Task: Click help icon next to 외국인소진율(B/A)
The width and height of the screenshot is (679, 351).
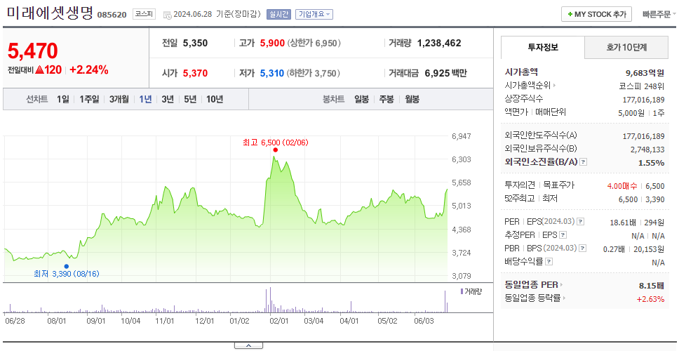Action: click(x=584, y=162)
